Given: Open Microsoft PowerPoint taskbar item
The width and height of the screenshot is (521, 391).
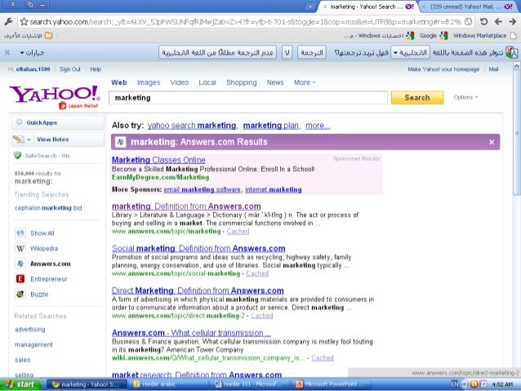Looking at the screenshot, I should pos(332,384).
